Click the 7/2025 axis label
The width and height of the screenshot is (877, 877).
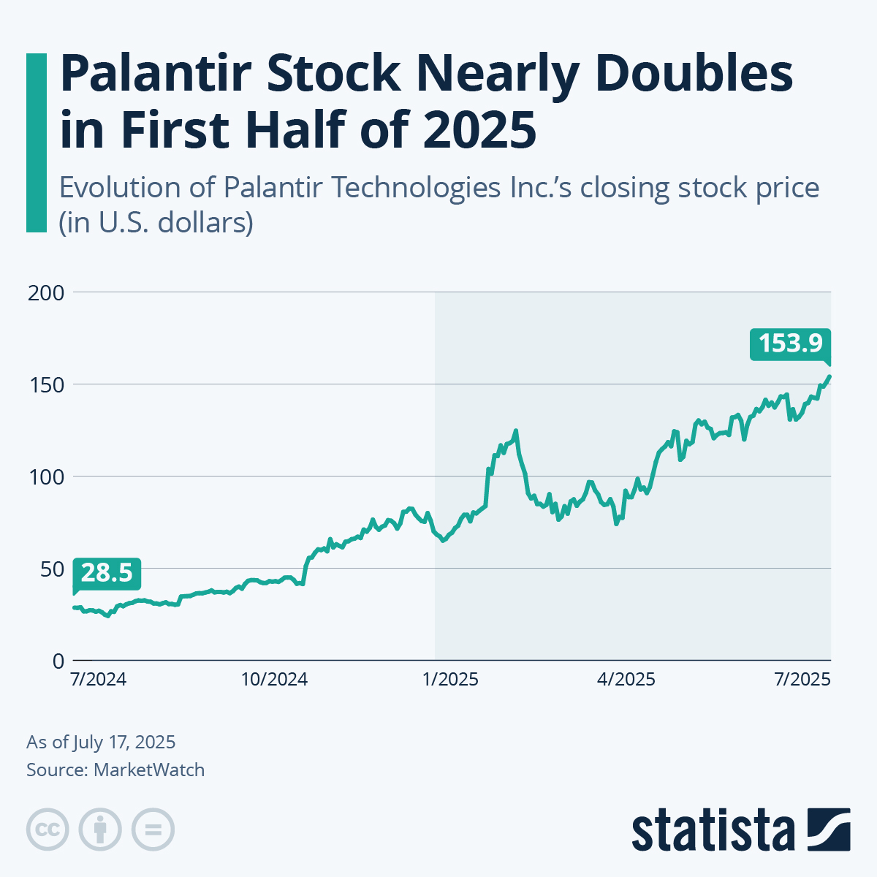(x=802, y=680)
